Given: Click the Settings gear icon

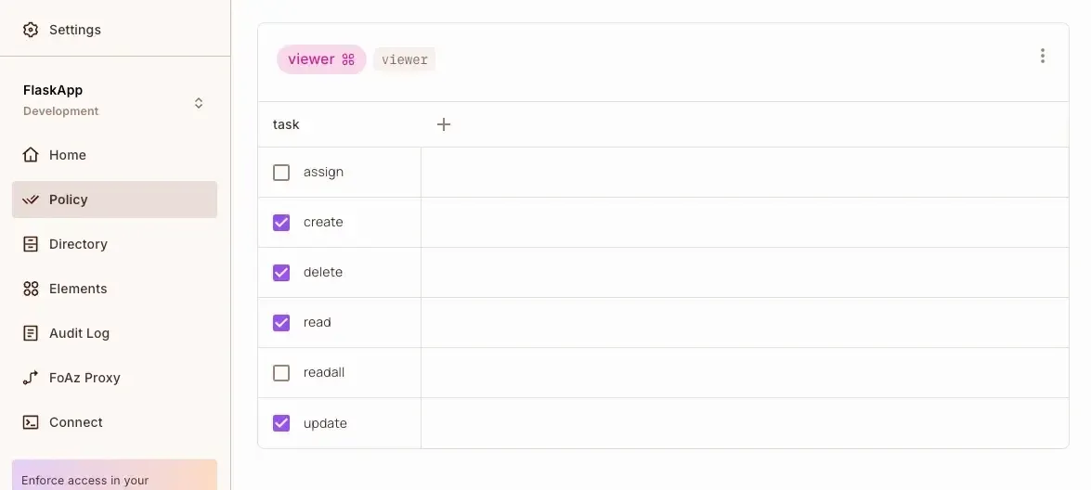Looking at the screenshot, I should click(31, 30).
